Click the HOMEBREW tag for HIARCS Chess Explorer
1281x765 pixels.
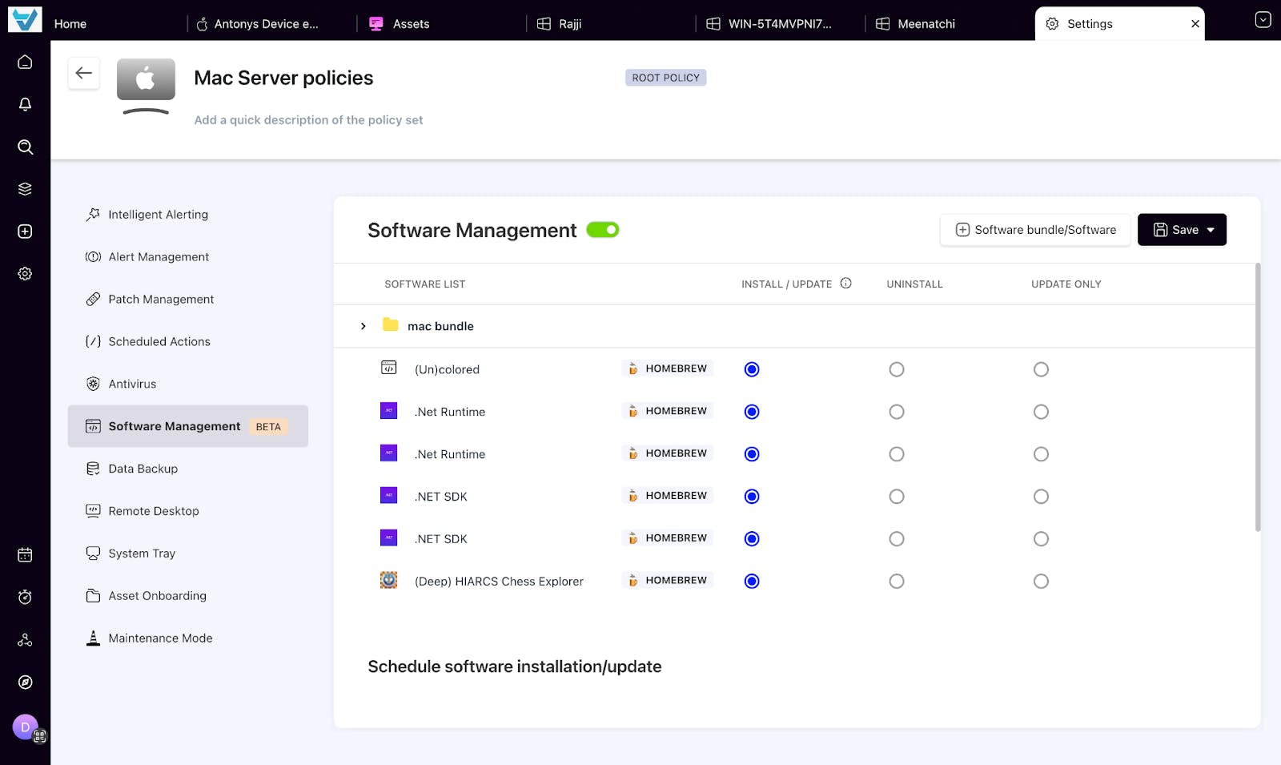point(668,581)
